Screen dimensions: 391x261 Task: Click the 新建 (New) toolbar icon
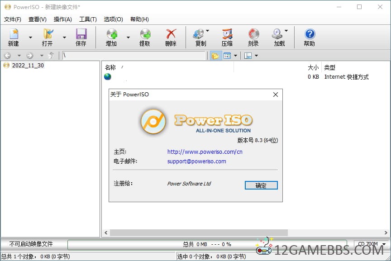tap(14, 34)
